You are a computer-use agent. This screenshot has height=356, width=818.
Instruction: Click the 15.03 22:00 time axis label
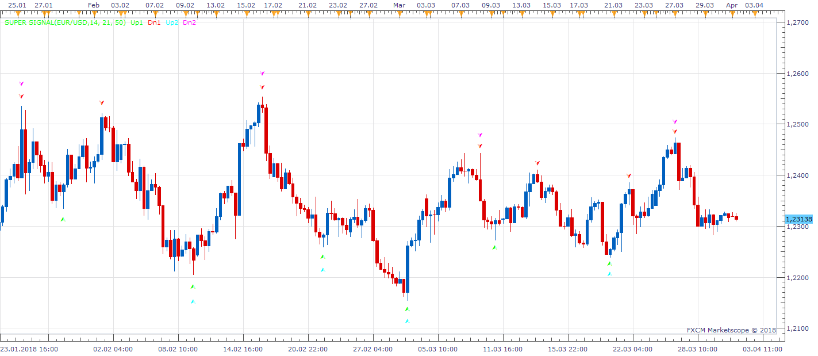(568, 349)
